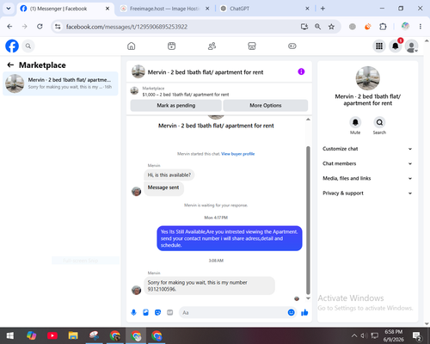Open the Marketplace storefront icon
Screen dimensions: 430x344
click(252, 46)
